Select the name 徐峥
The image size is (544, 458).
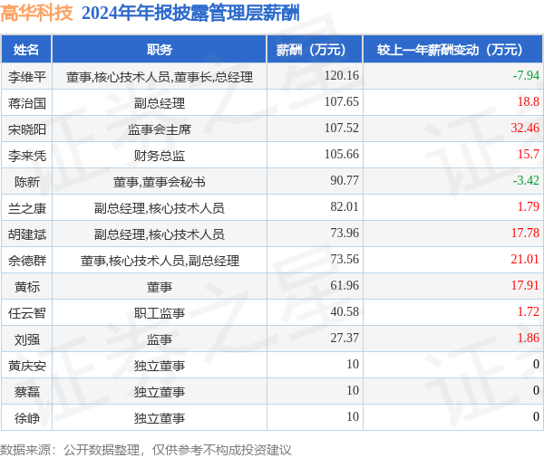[x=27, y=418]
